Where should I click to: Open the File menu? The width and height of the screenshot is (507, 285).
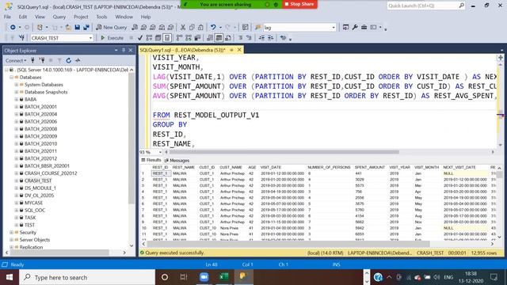7,17
